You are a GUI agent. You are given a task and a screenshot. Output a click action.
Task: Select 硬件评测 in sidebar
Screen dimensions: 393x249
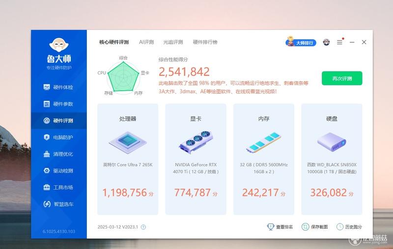coord(59,121)
